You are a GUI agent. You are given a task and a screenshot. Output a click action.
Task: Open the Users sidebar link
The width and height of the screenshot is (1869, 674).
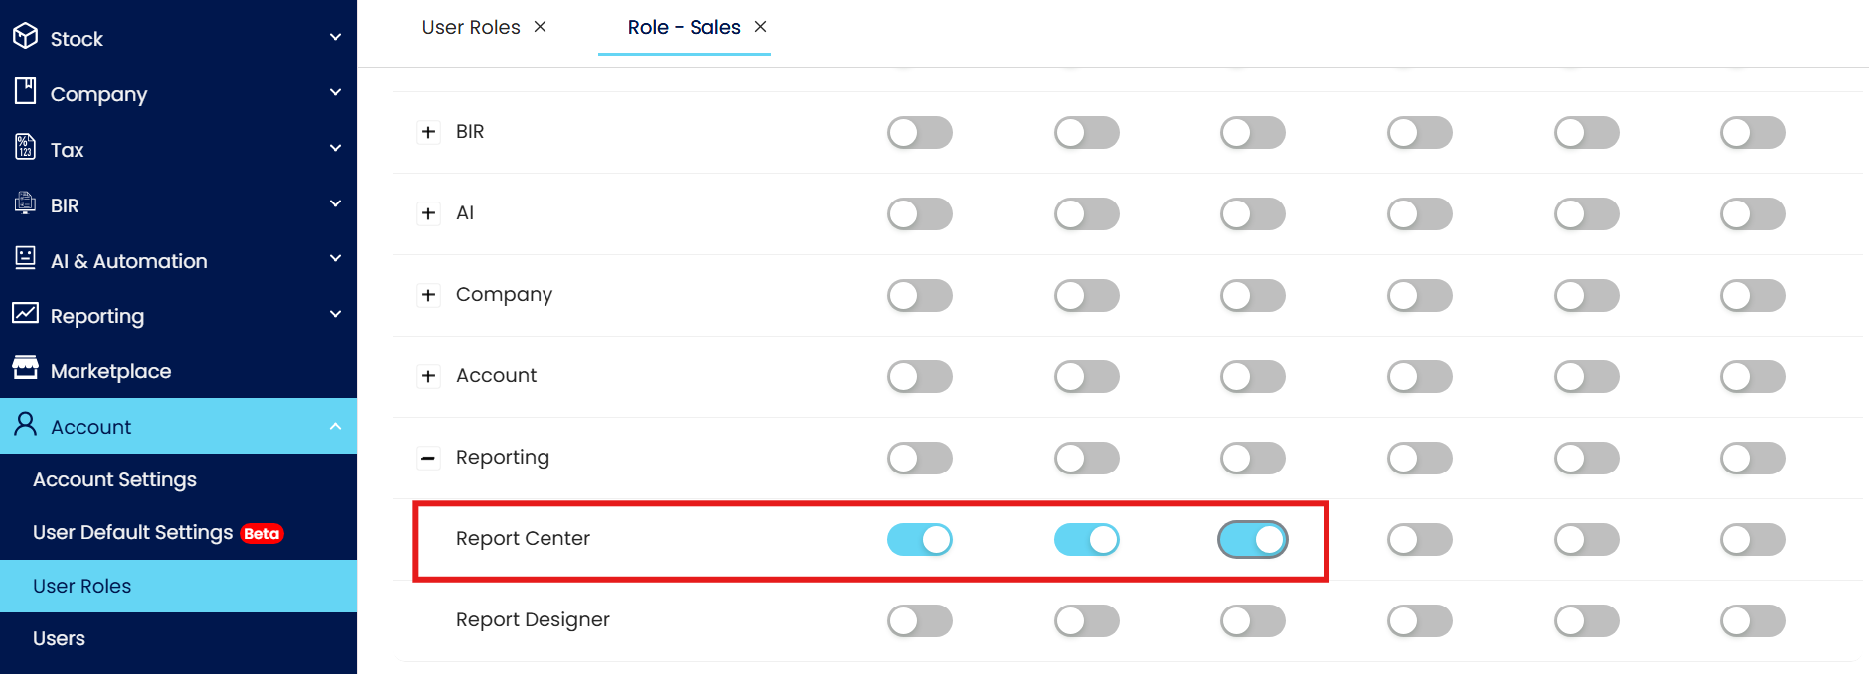pyautogui.click(x=59, y=638)
